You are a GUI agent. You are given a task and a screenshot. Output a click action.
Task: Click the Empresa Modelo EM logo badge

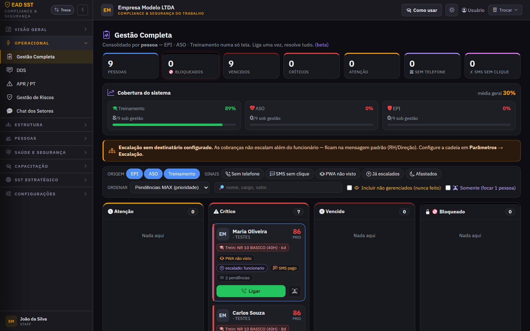tap(107, 10)
